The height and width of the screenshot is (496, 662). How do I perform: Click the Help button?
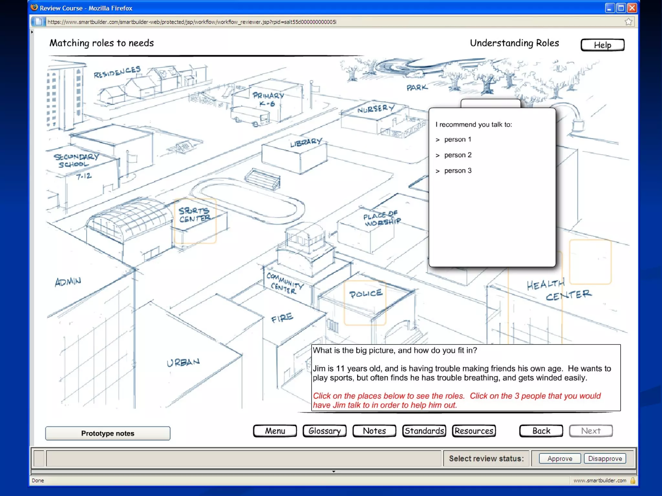602,45
